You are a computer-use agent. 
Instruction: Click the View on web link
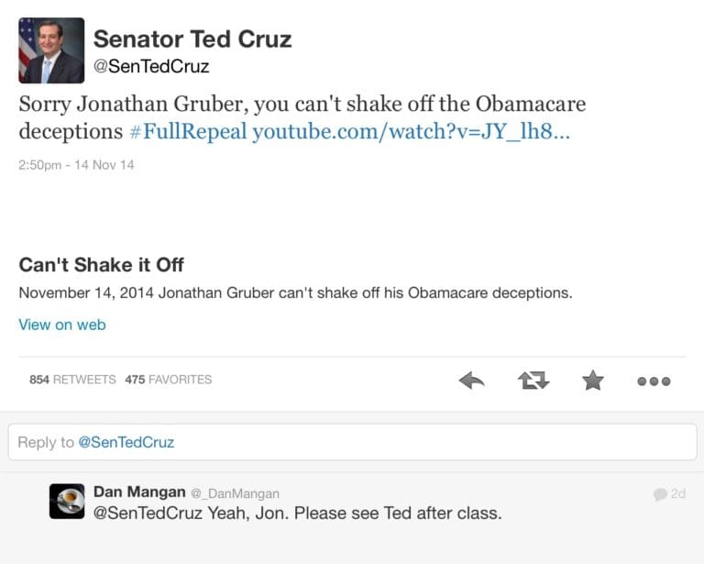(62, 325)
